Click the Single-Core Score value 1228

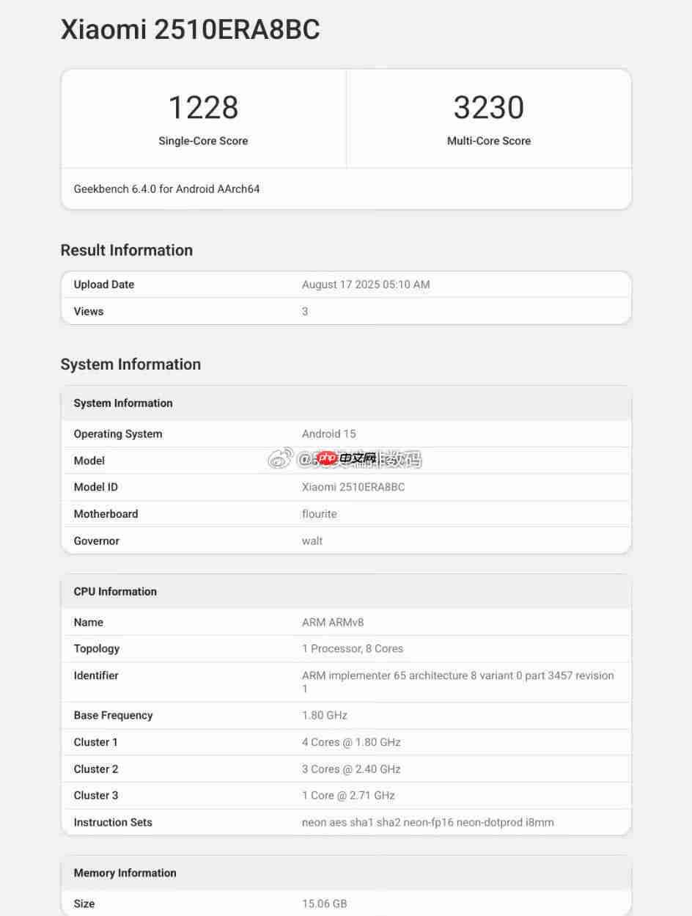(203, 108)
